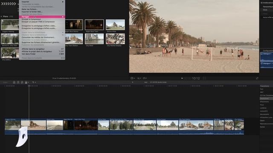Open the viewer enhancement tool dropdown
Screen dimensions: 273x153
[139, 78]
